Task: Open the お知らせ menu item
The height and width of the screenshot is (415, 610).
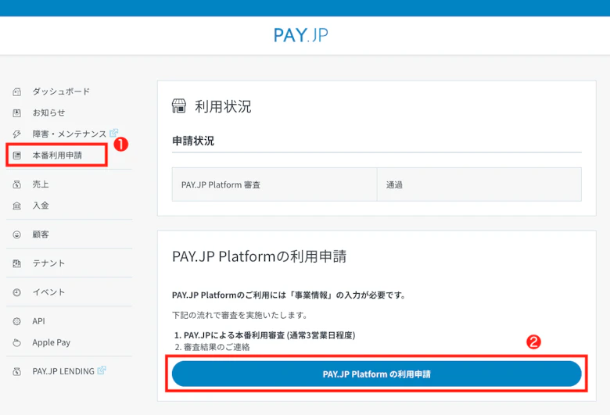Action: click(x=48, y=113)
